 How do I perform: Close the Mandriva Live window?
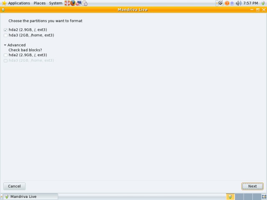pos(264,10)
